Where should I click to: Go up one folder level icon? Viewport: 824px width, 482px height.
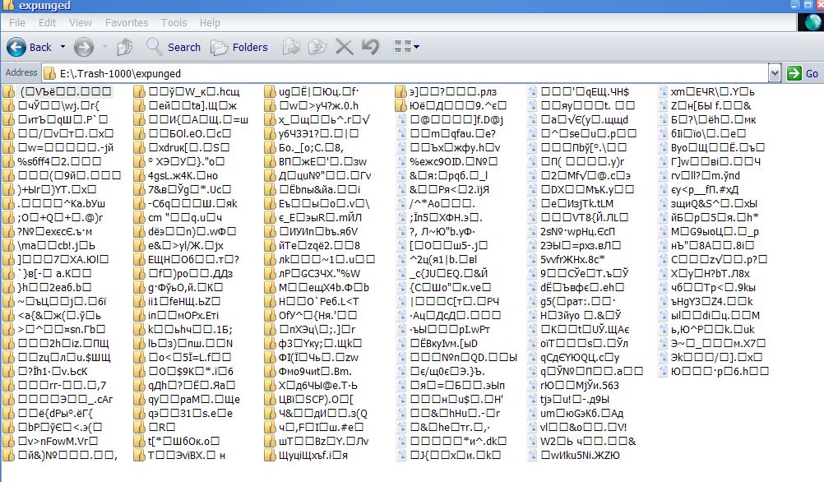click(124, 48)
